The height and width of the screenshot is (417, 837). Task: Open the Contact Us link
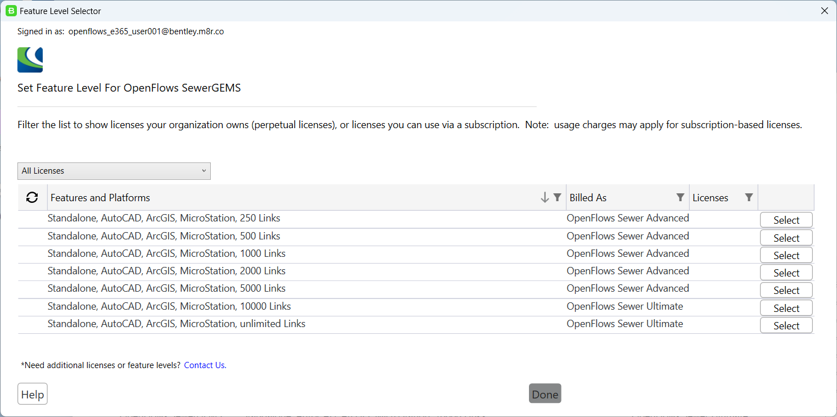[x=205, y=365]
